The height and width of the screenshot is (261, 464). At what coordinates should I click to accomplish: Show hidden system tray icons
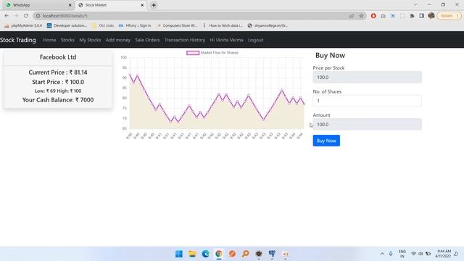[x=382, y=254]
